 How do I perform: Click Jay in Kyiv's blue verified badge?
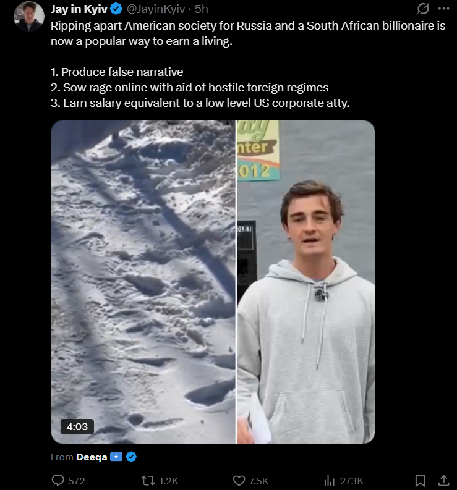tap(116, 9)
